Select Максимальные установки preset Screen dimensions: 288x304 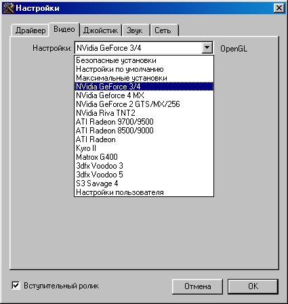click(144, 78)
